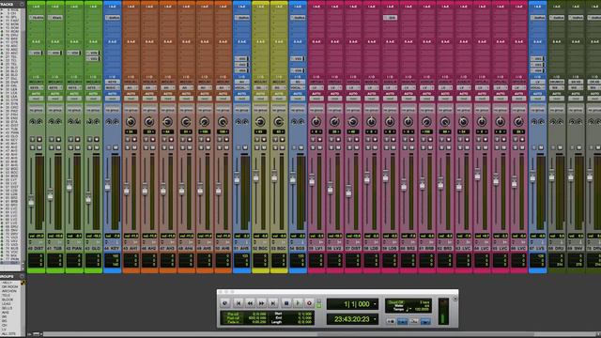Screen dimensions: 601x338
Task: Click Return to Zero in the transport
Action: pos(238,303)
